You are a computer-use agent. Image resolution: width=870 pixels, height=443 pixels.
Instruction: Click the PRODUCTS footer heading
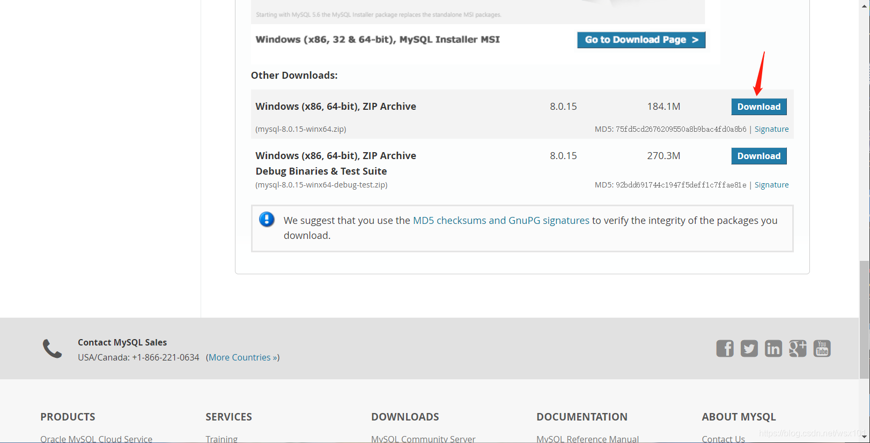click(x=68, y=417)
